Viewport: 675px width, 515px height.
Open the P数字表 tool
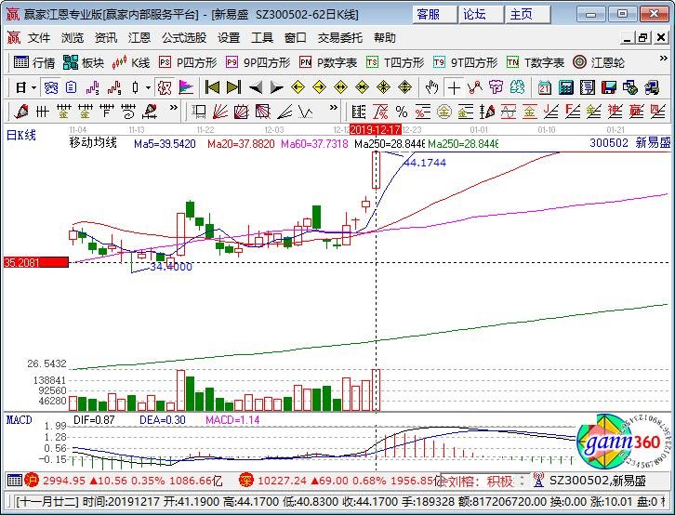pyautogui.click(x=328, y=63)
